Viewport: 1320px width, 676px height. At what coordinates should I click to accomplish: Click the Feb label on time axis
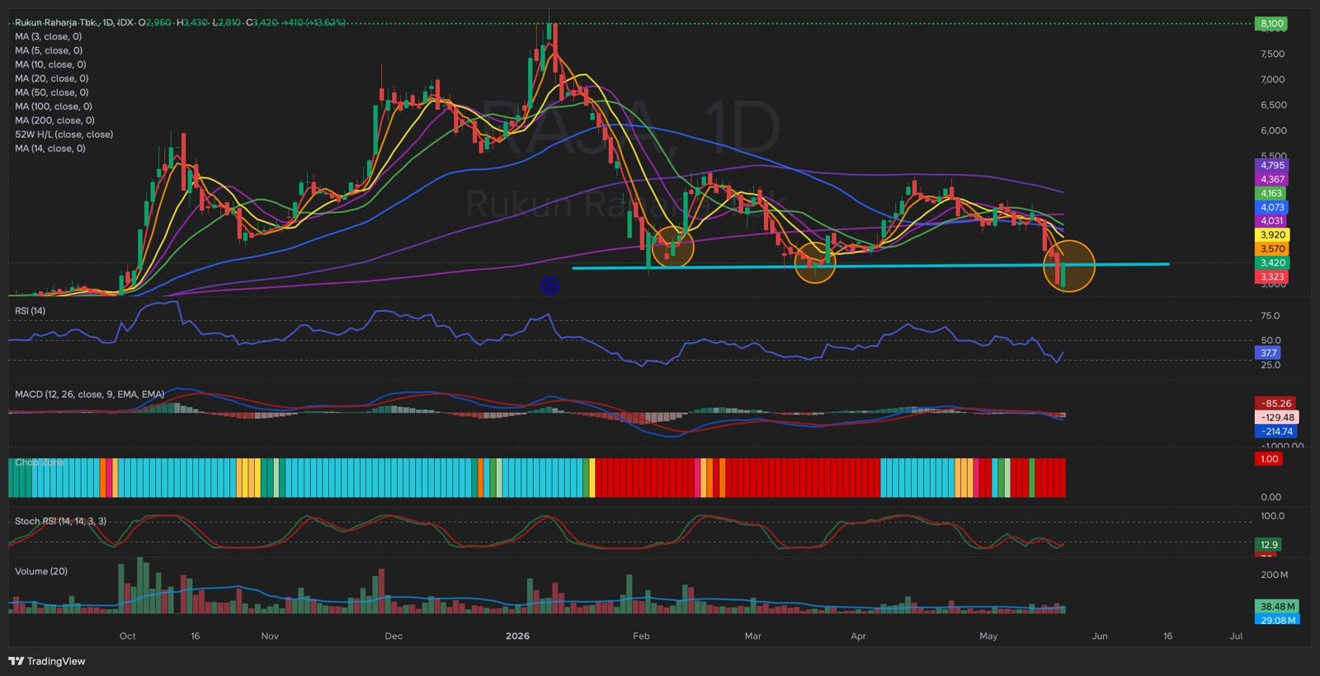[x=641, y=636]
